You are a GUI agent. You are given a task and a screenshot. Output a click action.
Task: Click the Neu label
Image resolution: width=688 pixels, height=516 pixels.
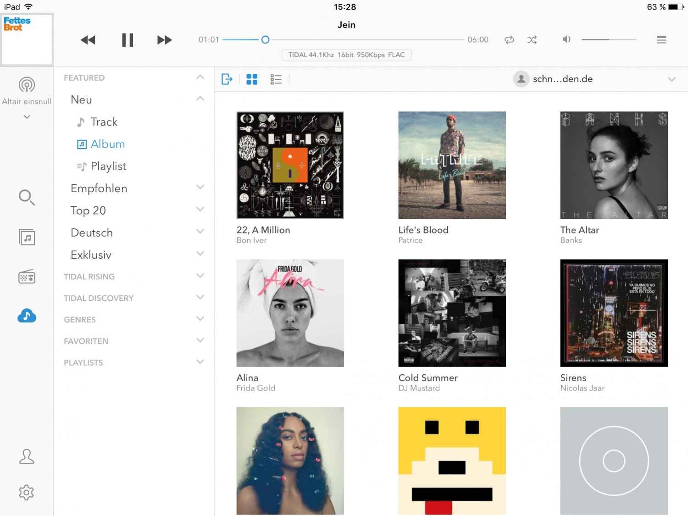[x=81, y=100]
